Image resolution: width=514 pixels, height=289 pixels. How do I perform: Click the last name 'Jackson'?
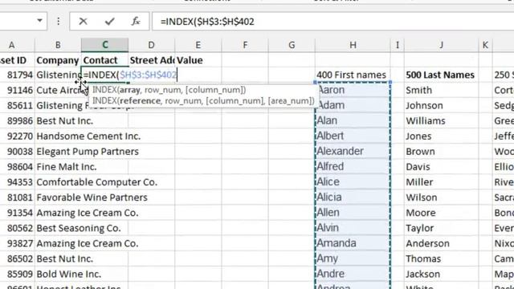tap(441, 275)
